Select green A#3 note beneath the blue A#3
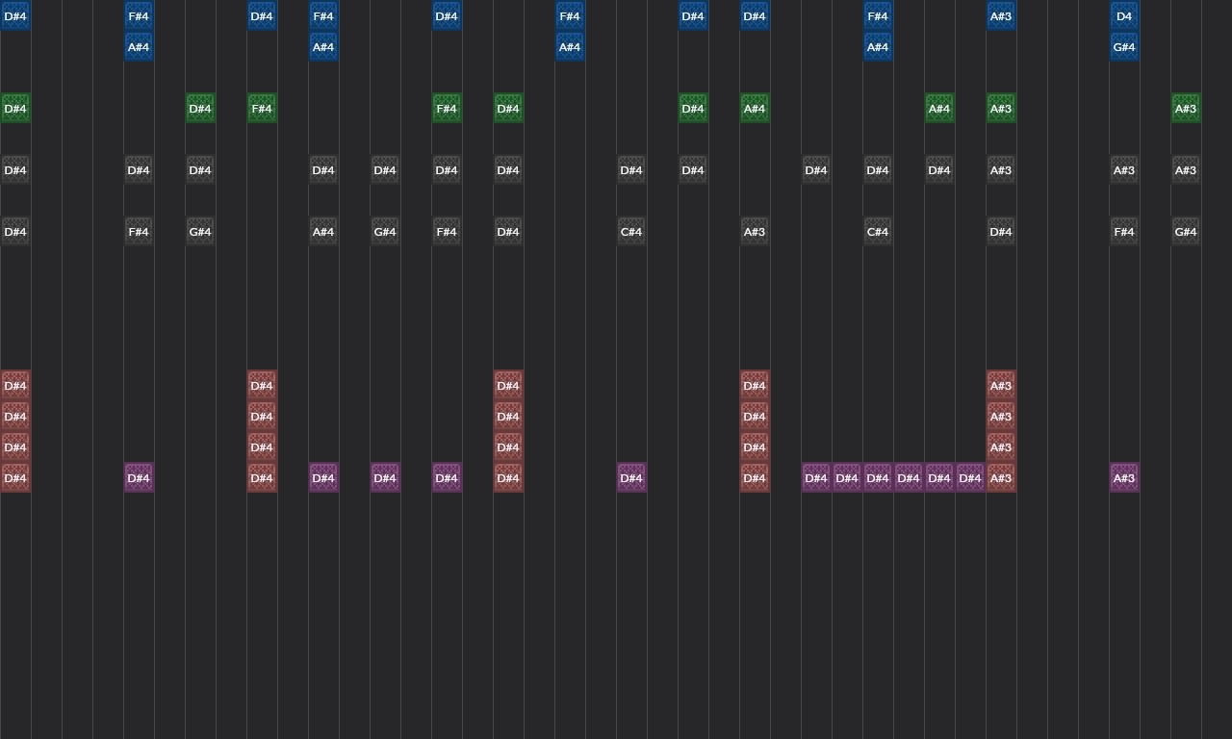 pyautogui.click(x=1001, y=109)
